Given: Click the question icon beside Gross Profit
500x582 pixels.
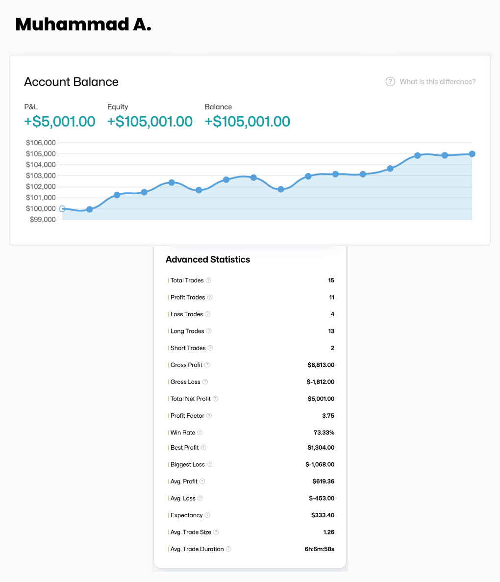Looking at the screenshot, I should (207, 365).
